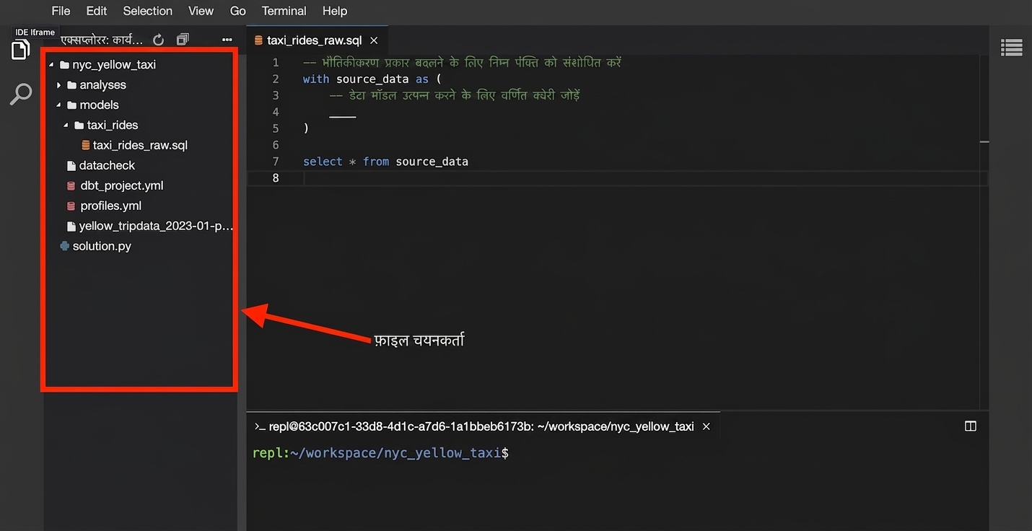Place cursor on 'with source_data as (' line
Viewport: 1032px width, 531px height.
click(372, 79)
